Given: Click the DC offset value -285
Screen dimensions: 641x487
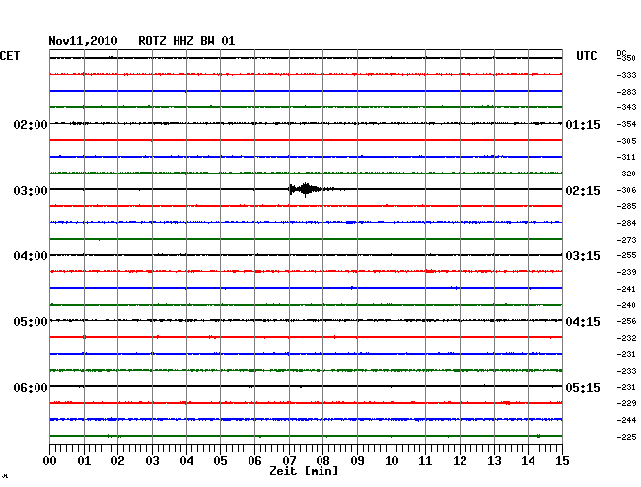Looking at the screenshot, I should coord(626,206).
